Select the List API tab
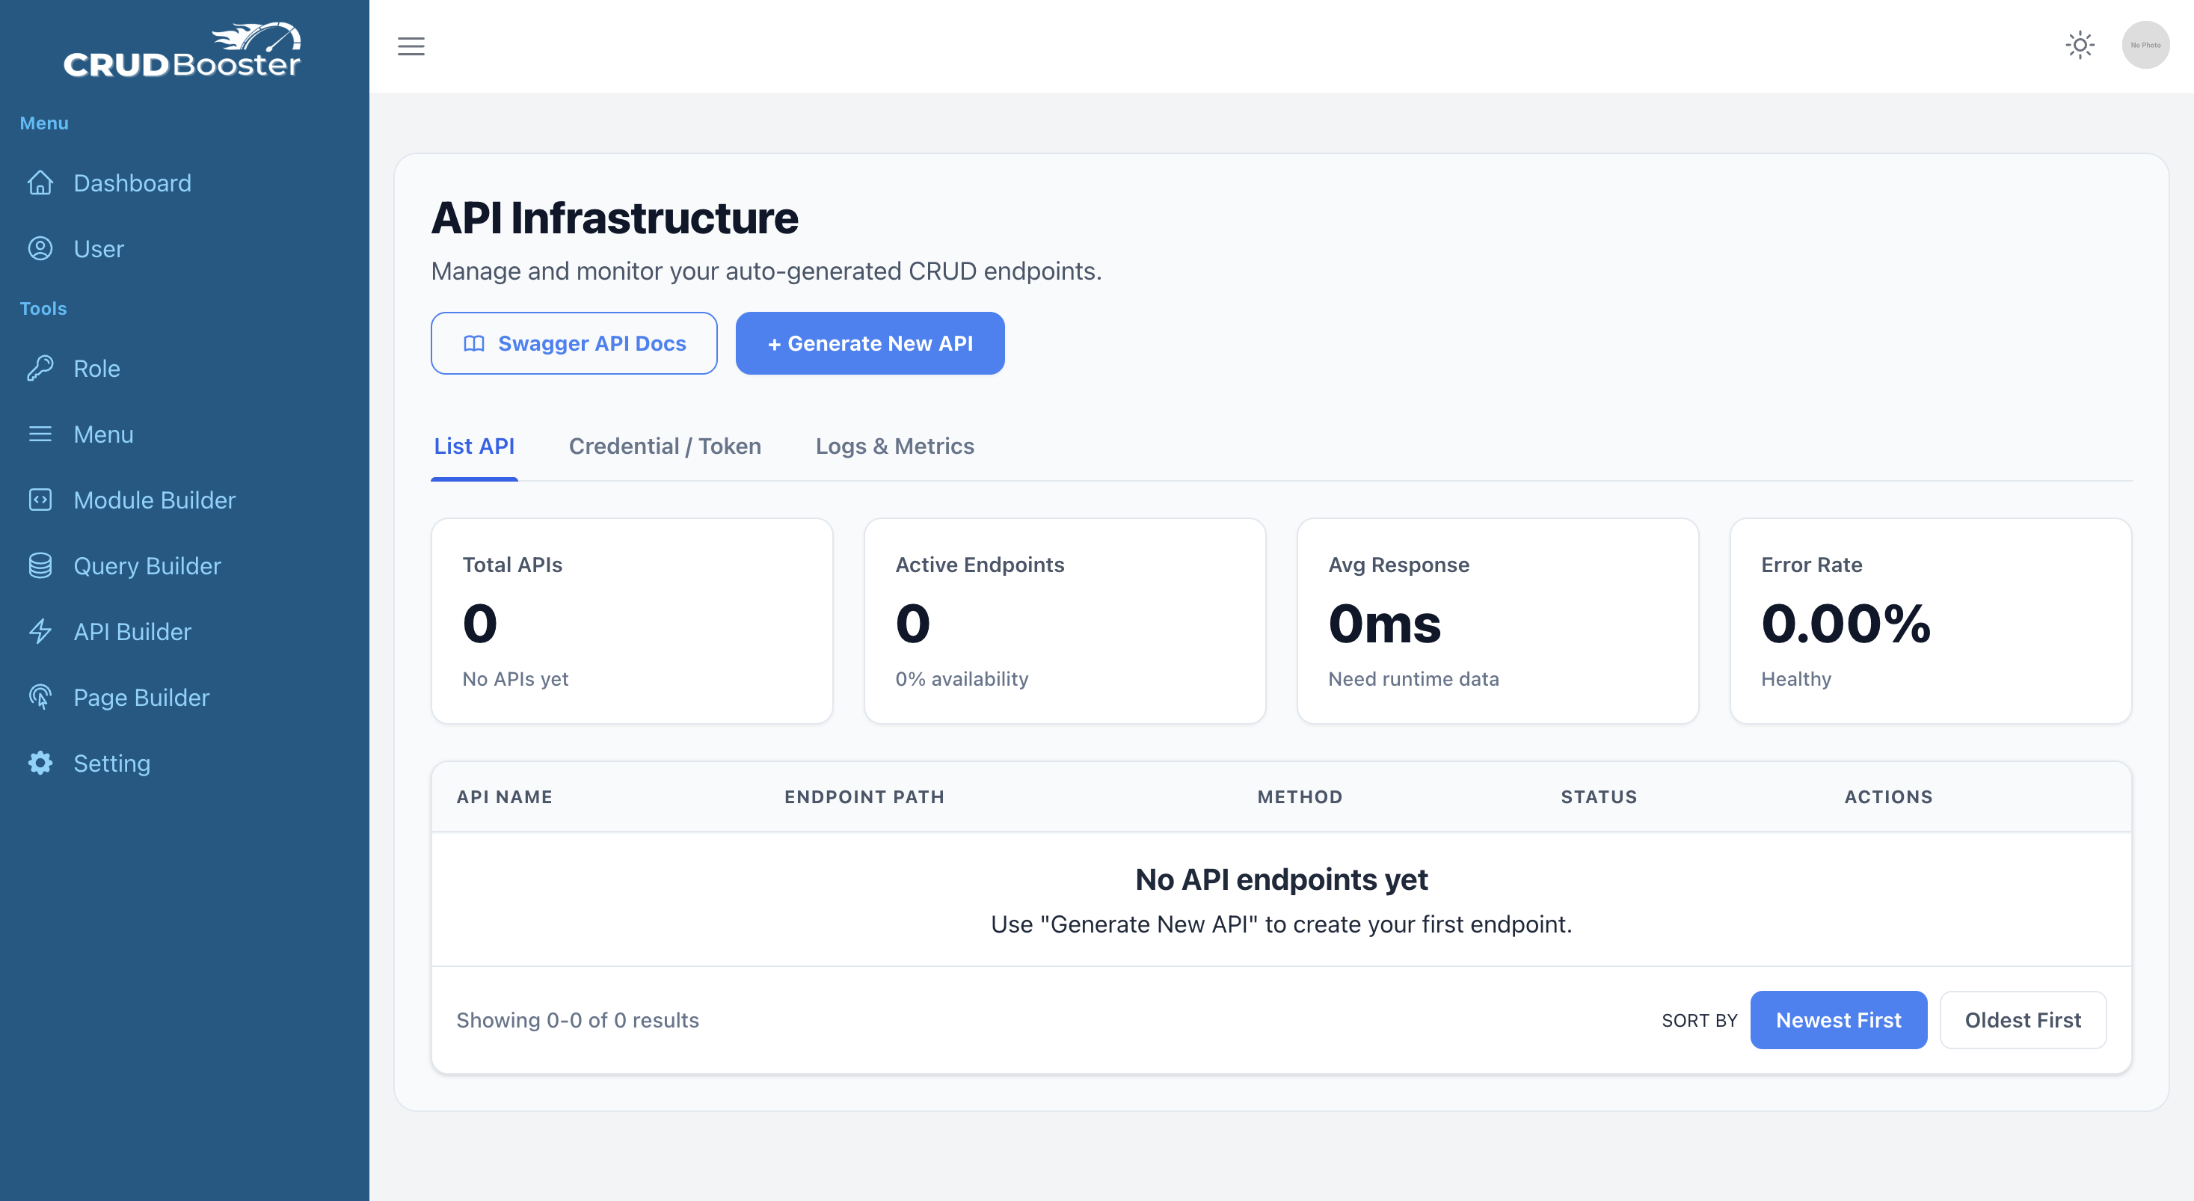The height and width of the screenshot is (1201, 2194). click(473, 446)
